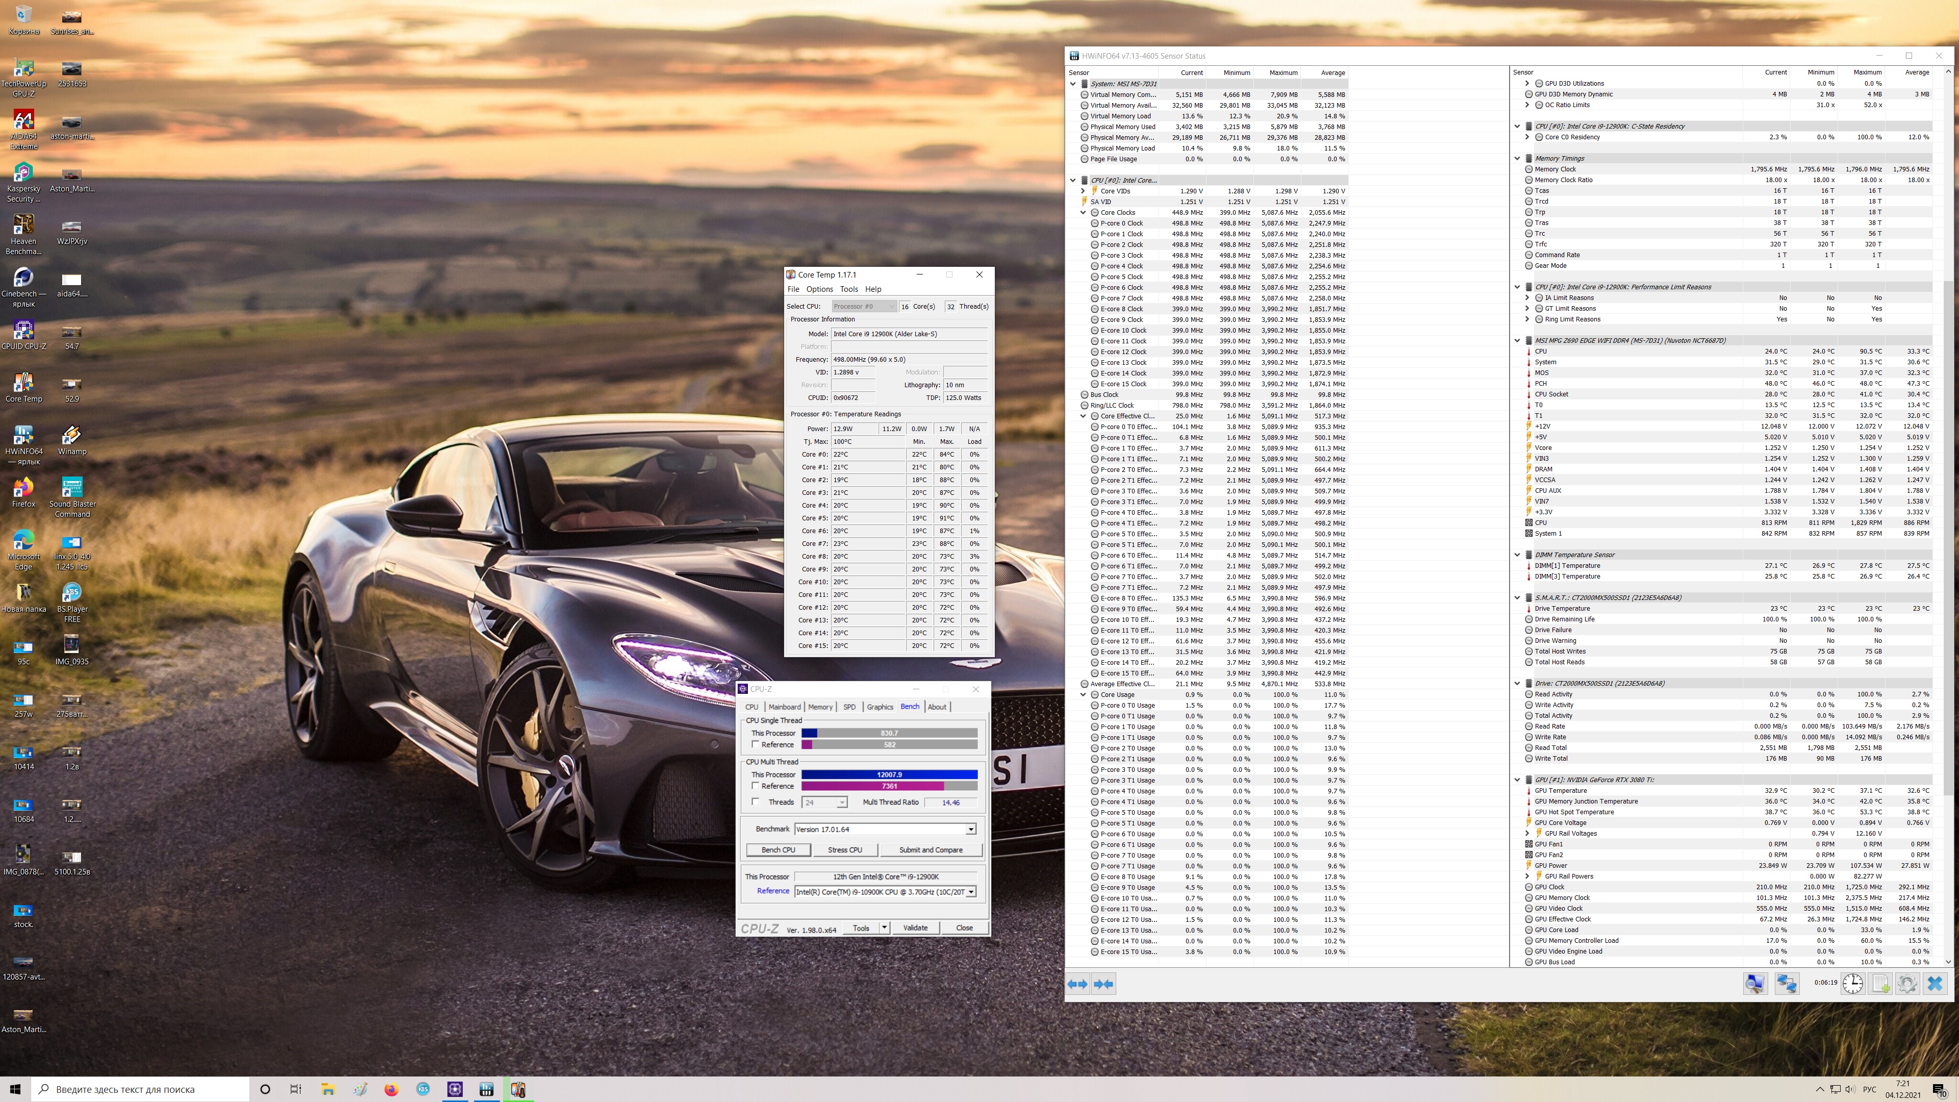Click HWiNFO reset min/max clock icon

[x=1852, y=983]
